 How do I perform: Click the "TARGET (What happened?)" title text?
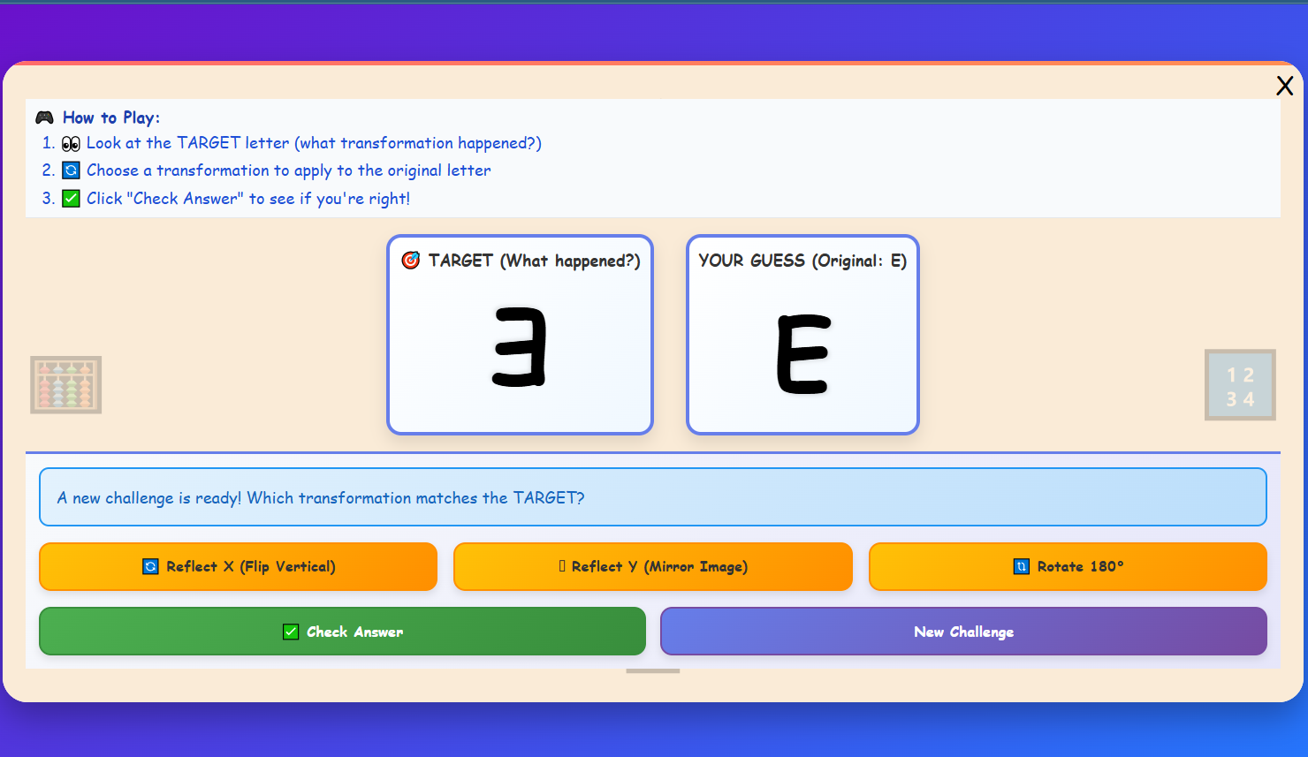pyautogui.click(x=534, y=261)
